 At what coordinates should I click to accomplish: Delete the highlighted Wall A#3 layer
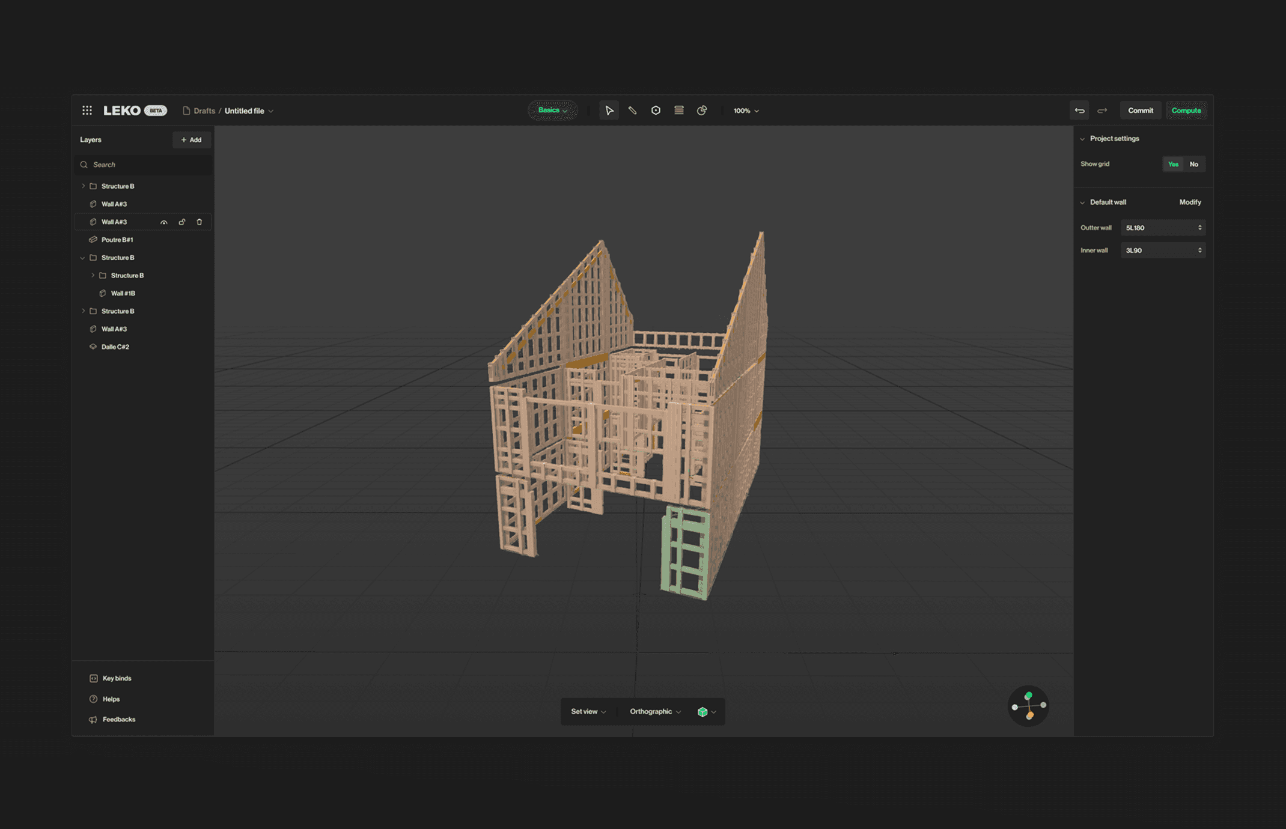(200, 222)
